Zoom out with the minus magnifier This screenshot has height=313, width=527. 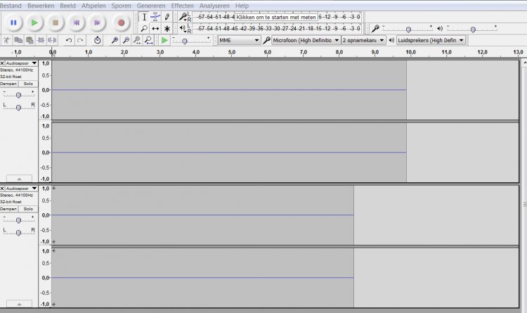[x=126, y=40]
